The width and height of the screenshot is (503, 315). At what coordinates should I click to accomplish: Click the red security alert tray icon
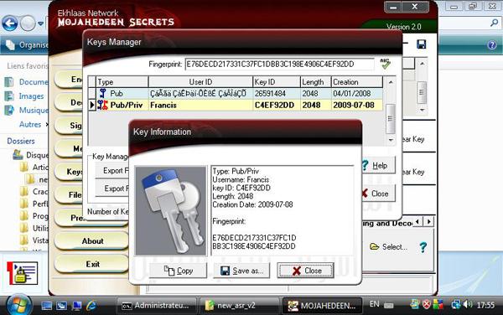[427, 304]
